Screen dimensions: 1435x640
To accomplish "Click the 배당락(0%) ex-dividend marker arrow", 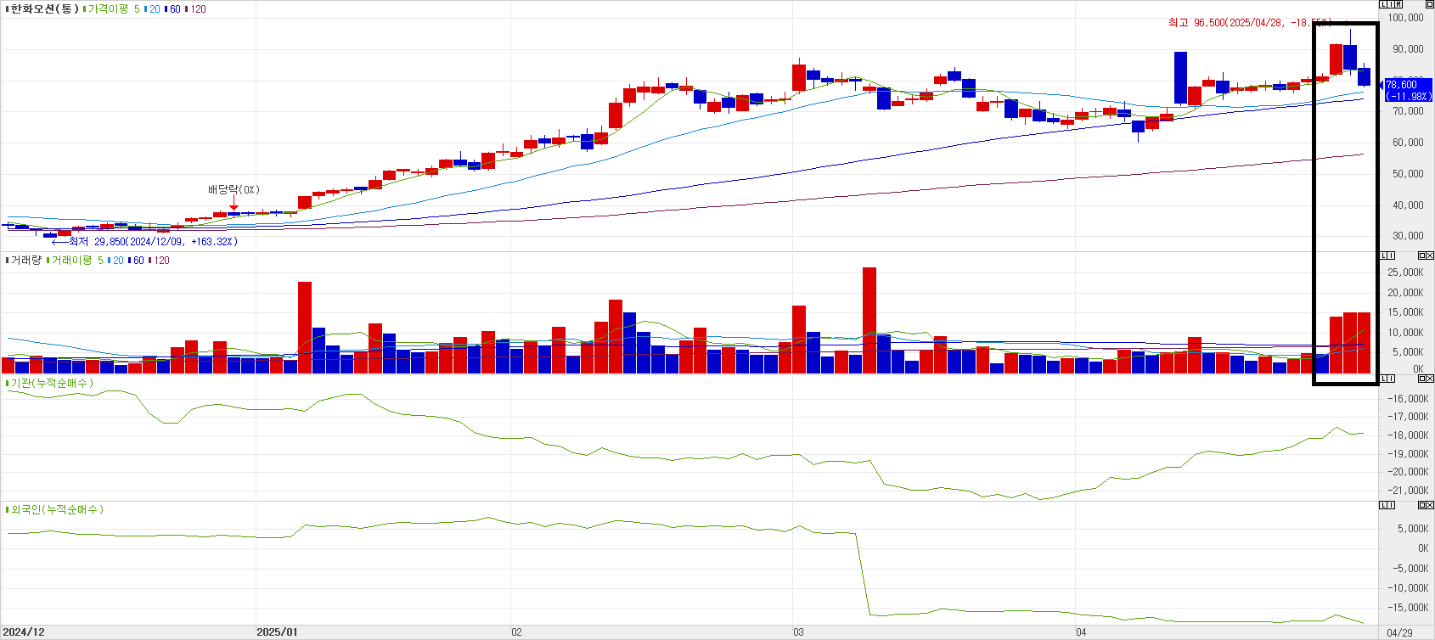I will click(x=234, y=204).
